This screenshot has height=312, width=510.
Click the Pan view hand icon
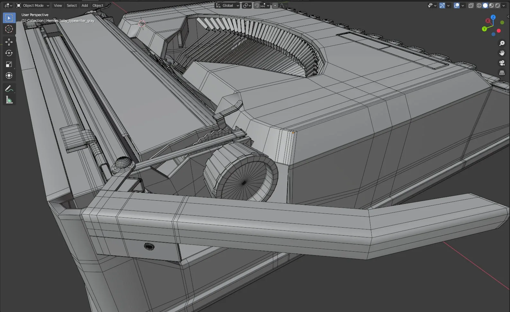pyautogui.click(x=502, y=53)
